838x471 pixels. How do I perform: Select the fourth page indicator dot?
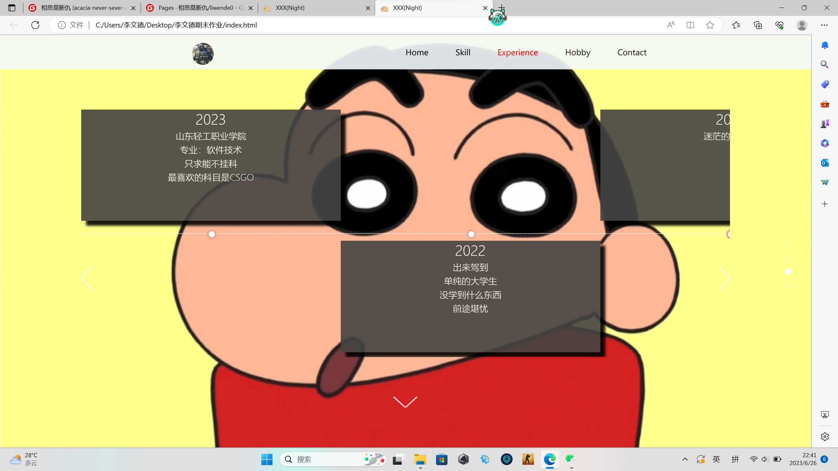(788, 285)
